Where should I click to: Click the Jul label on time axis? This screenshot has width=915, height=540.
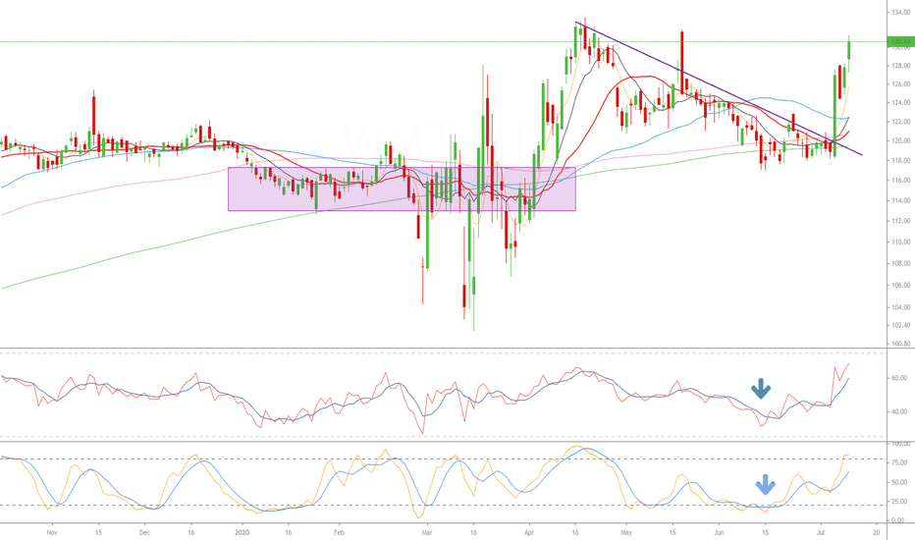click(x=821, y=532)
